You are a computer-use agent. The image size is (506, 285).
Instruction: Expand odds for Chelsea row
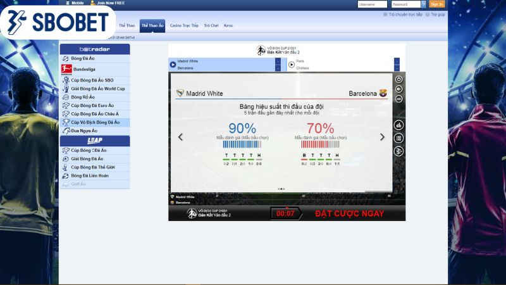(397, 68)
